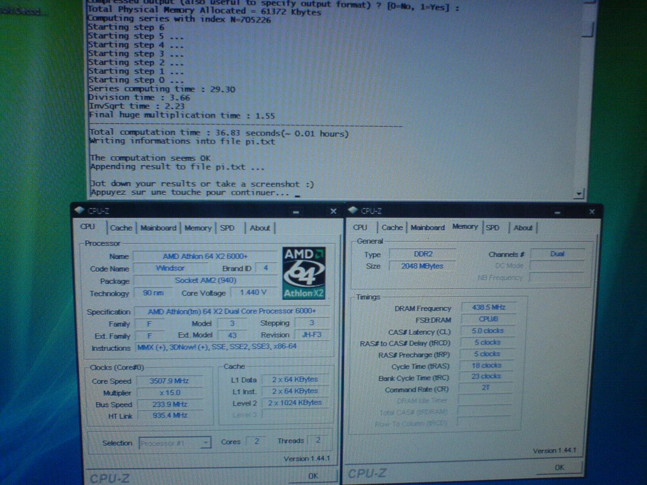
Task: Open Cache tab in right CPU-Z window
Action: coord(392,227)
